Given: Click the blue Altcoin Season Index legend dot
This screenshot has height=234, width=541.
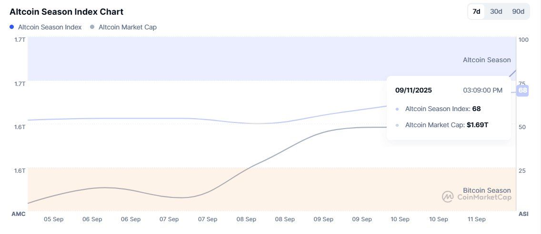Looking at the screenshot, I should 12,27.
